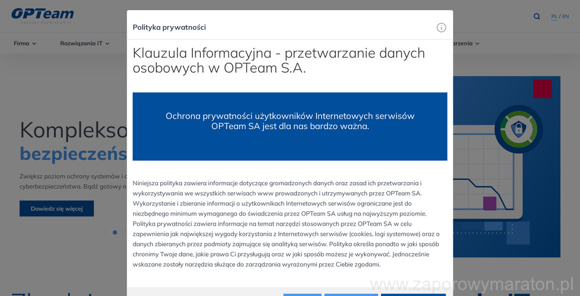Select the active blue carousel dot

pyautogui.click(x=115, y=232)
